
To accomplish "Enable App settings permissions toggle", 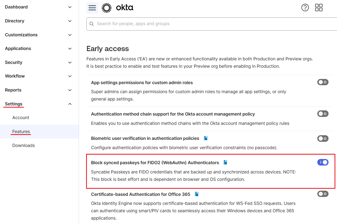I will (x=323, y=82).
